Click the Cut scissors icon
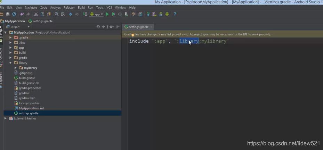Viewport: 323px width, 150px height. pyautogui.click(x=36, y=14)
